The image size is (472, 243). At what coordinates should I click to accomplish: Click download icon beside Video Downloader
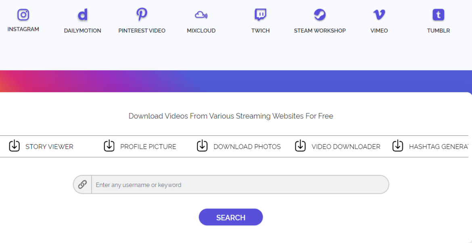[300, 146]
